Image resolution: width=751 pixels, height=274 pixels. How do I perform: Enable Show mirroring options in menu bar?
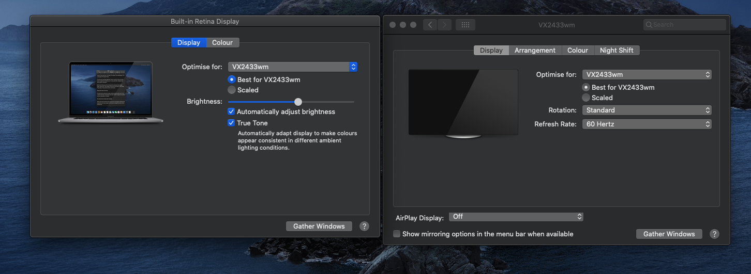pos(397,234)
